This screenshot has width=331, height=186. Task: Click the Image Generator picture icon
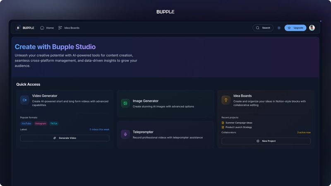[x=125, y=103]
